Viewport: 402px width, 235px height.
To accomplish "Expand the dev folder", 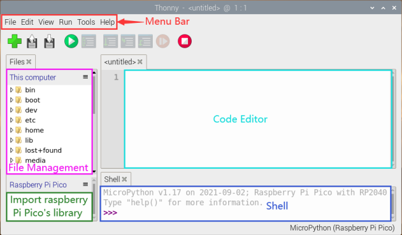I will pyautogui.click(x=12, y=110).
